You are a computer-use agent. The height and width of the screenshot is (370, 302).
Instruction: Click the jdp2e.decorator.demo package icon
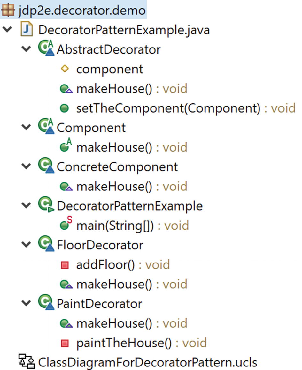(8, 11)
